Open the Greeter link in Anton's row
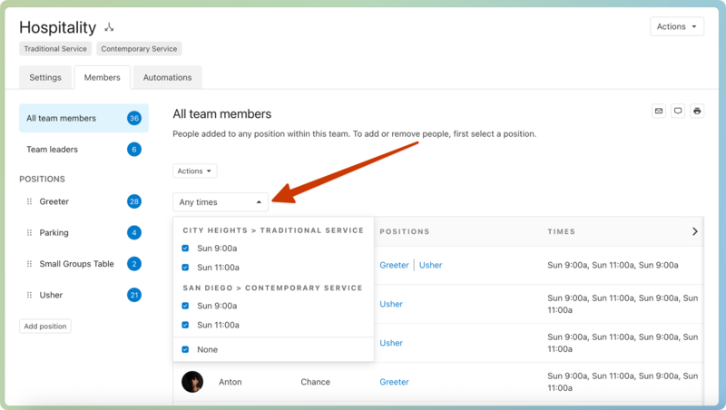The height and width of the screenshot is (410, 726). tap(394, 382)
